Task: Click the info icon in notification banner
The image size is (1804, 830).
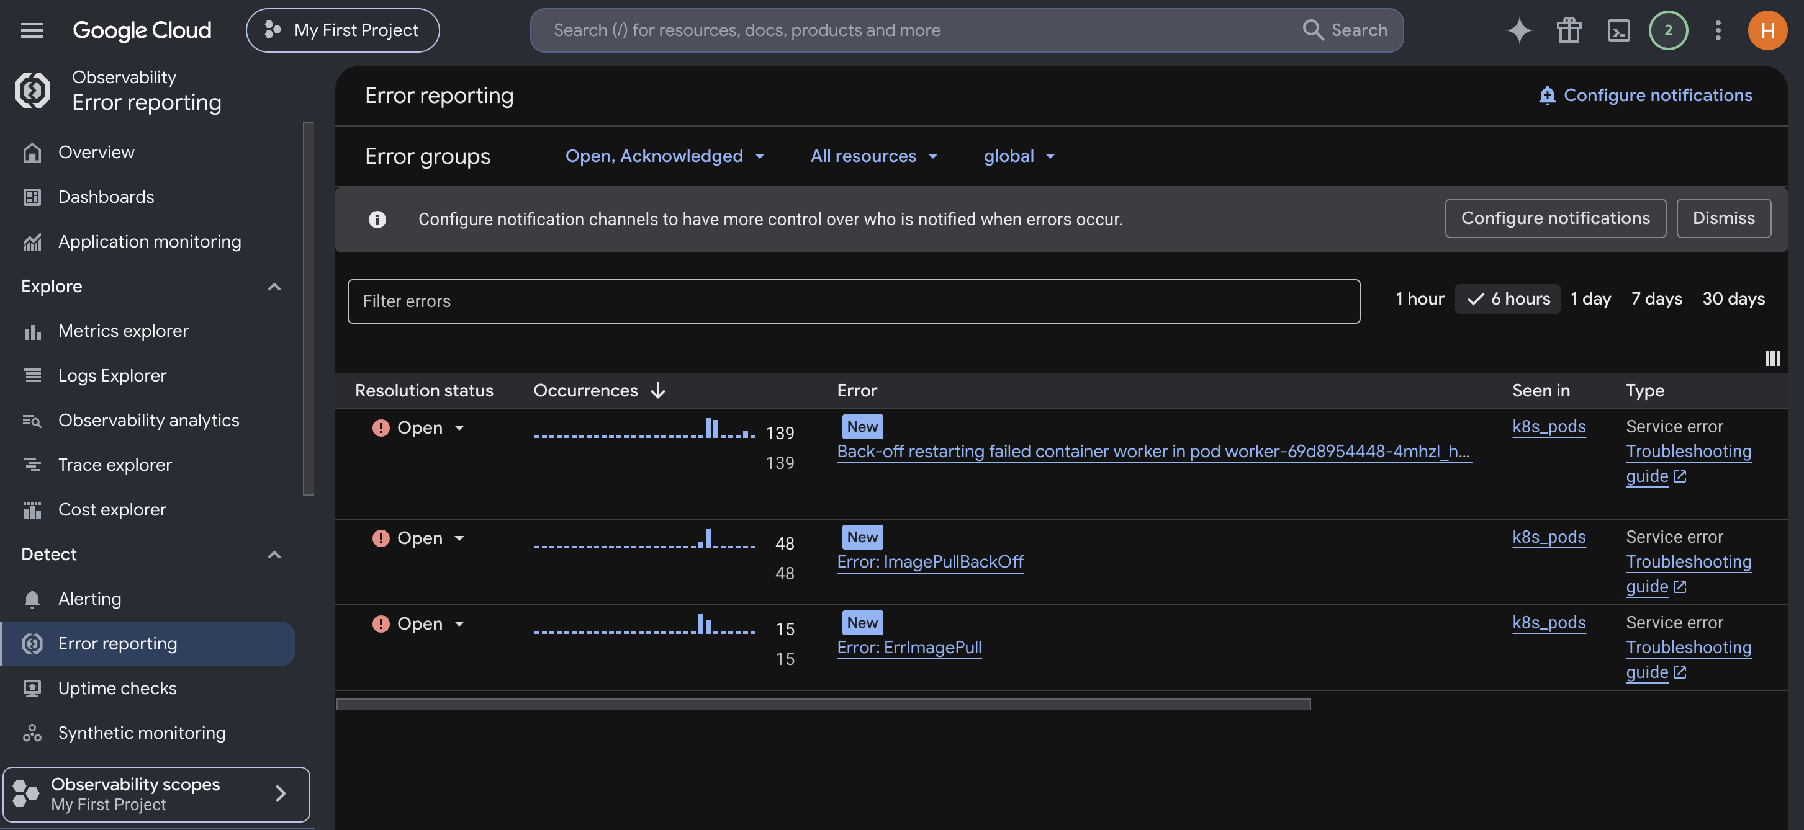Action: 377,219
